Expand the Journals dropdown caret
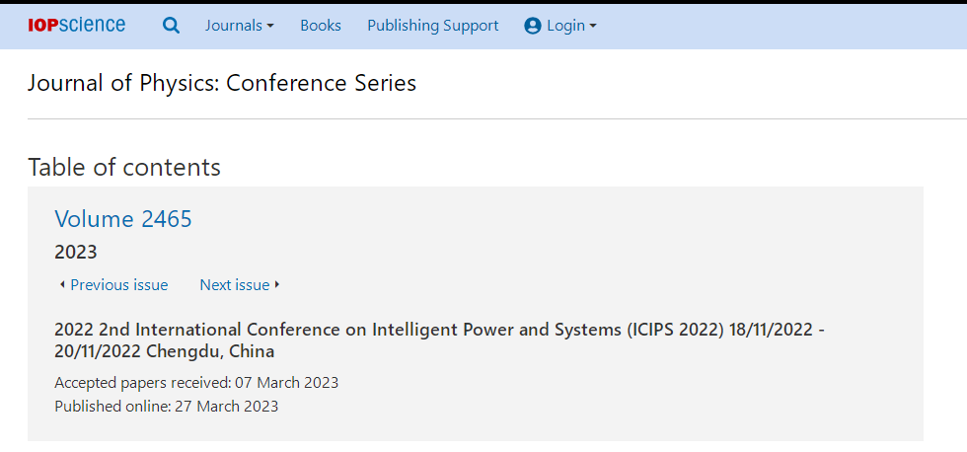The width and height of the screenshot is (967, 452). click(270, 26)
